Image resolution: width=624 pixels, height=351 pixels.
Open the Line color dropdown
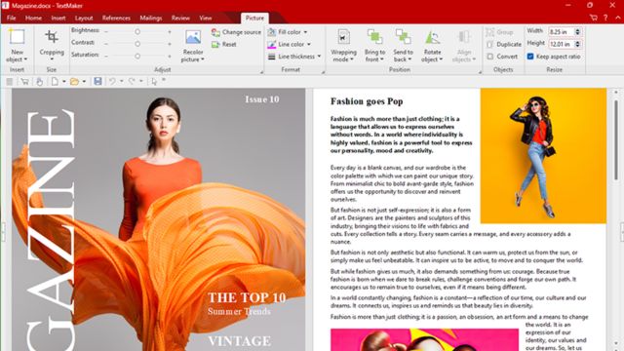point(290,44)
